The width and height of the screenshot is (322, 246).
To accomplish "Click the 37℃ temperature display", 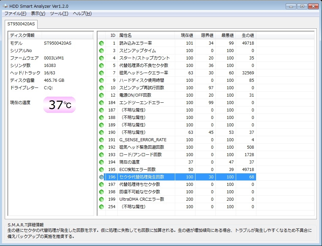I will [60, 105].
